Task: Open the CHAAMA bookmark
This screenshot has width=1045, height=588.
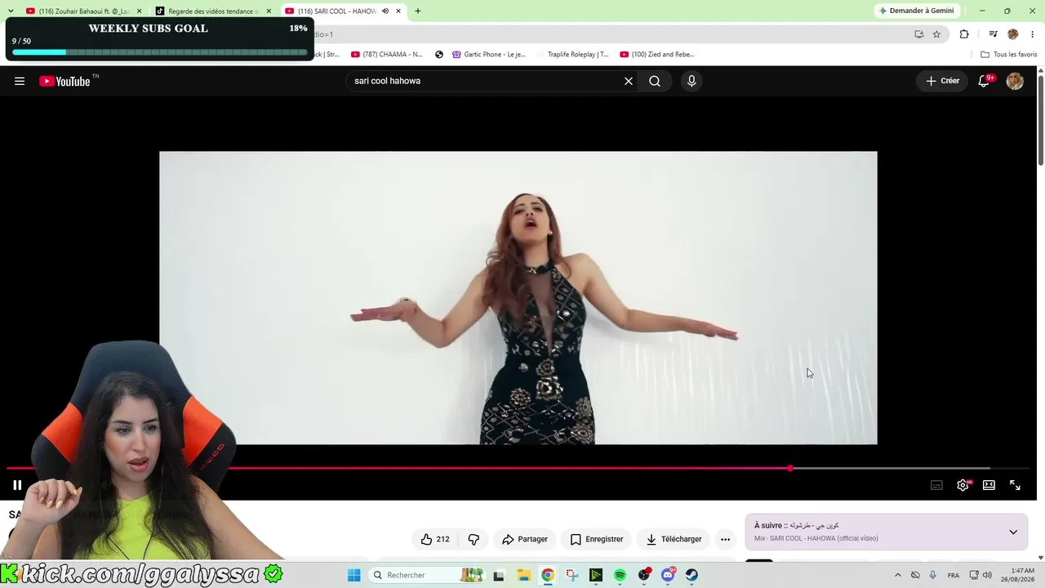Action: (387, 55)
